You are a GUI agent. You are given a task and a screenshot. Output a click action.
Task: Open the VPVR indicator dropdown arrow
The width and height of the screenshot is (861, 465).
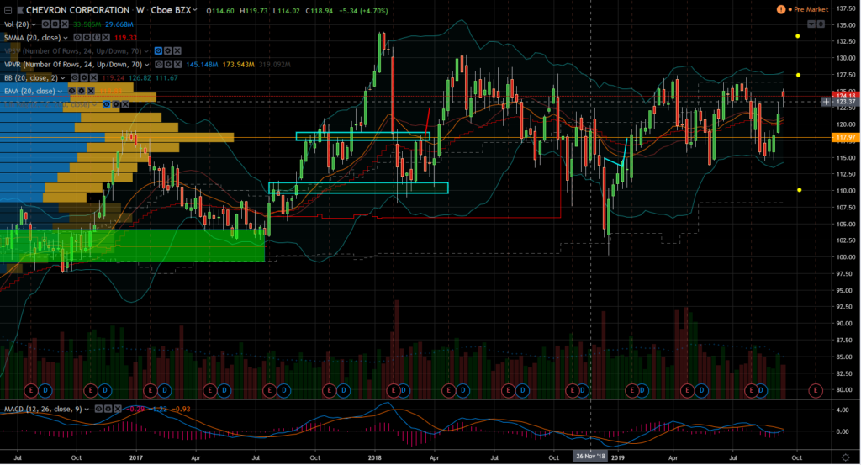[x=146, y=65]
